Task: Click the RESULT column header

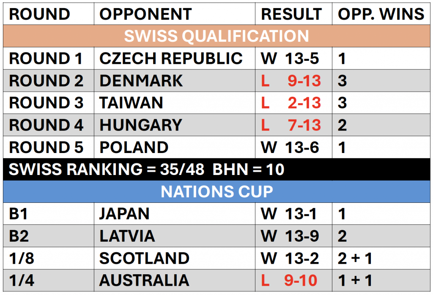Action: [292, 14]
